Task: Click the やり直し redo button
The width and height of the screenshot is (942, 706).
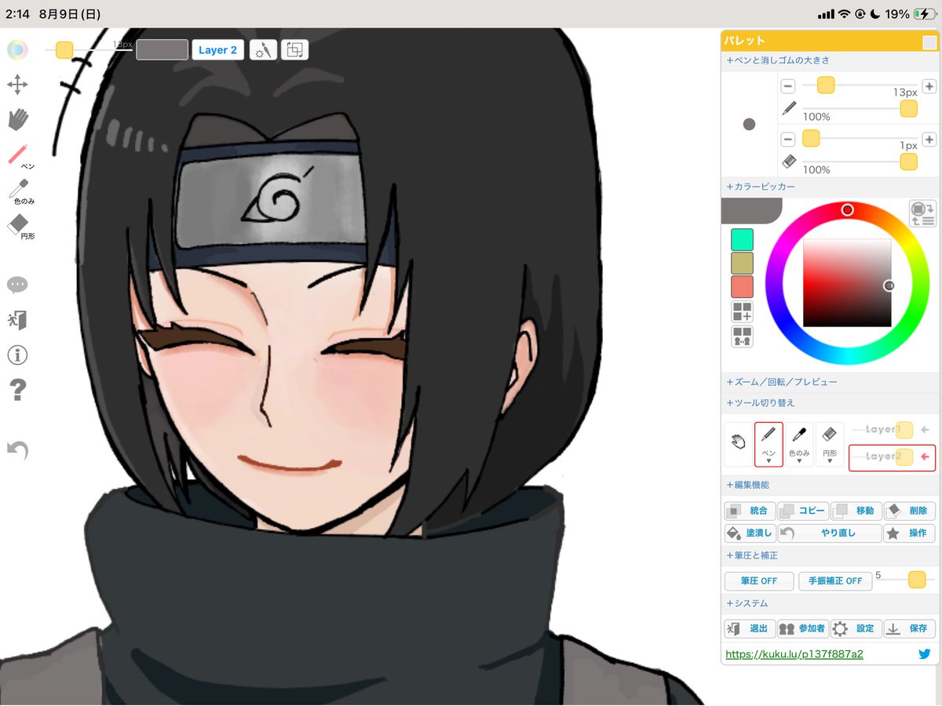Action: (x=830, y=533)
